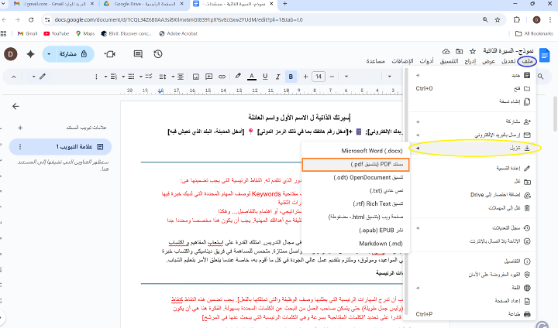Image resolution: width=558 pixels, height=328 pixels.
Task: Insert a link from toolbar
Action: [222, 77]
